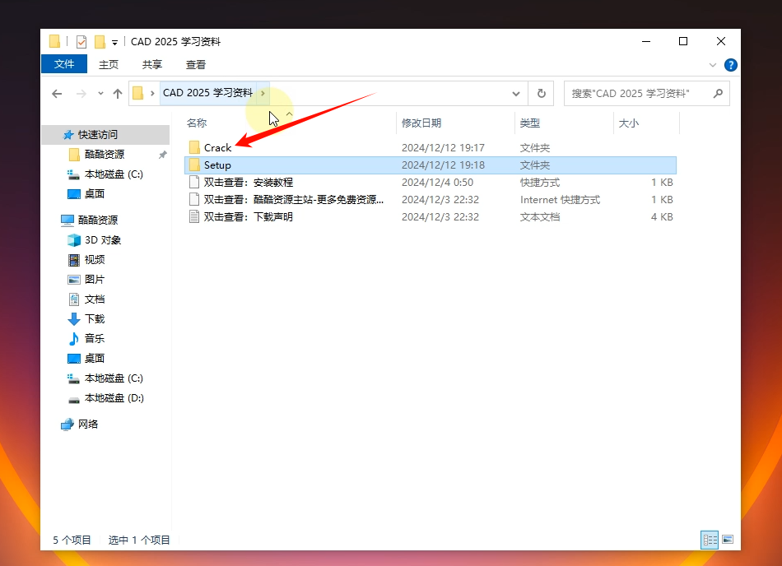This screenshot has height=566, width=782.
Task: Expand the address bar history dropdown
Action: pyautogui.click(x=516, y=94)
